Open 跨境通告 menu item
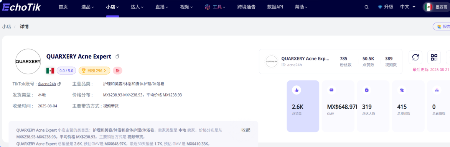The height and width of the screenshot is (147, 450). pyautogui.click(x=246, y=7)
